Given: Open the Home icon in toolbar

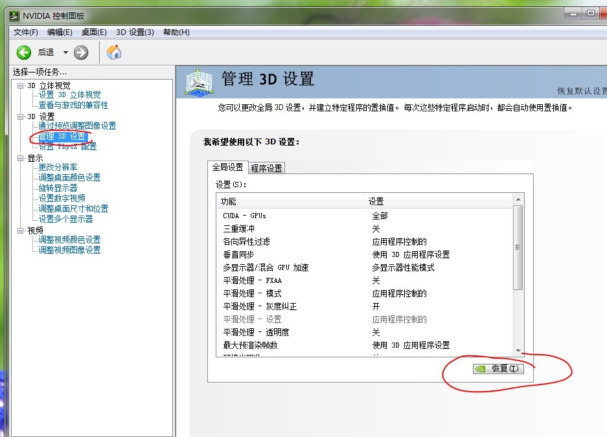Looking at the screenshot, I should [x=114, y=52].
